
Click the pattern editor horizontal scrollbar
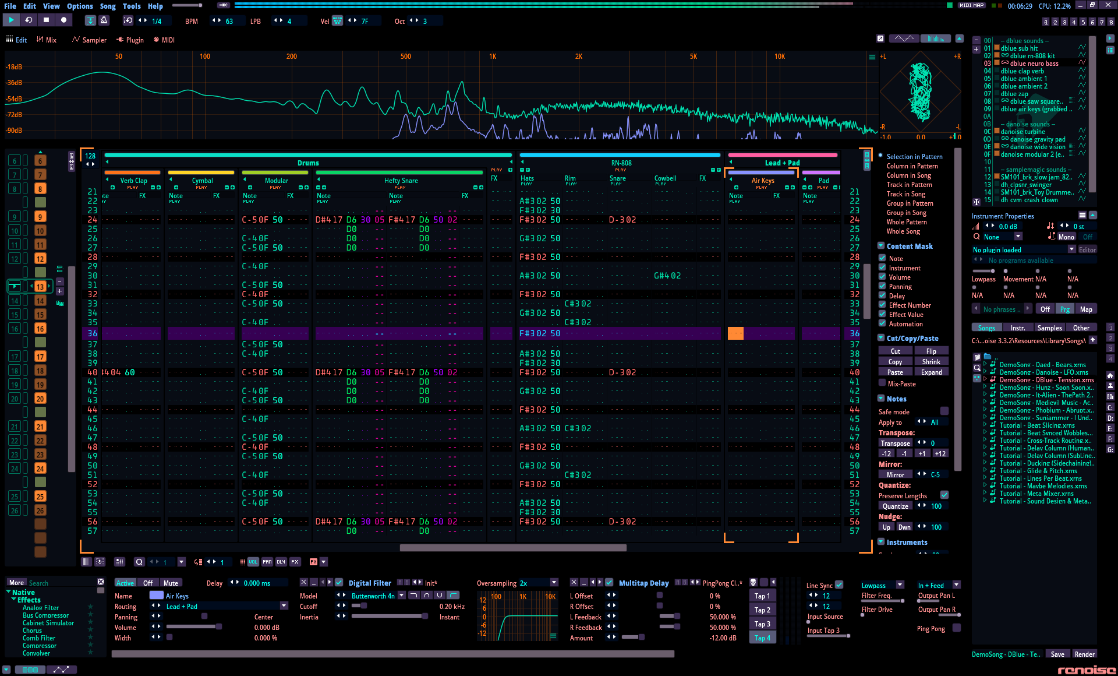point(512,547)
